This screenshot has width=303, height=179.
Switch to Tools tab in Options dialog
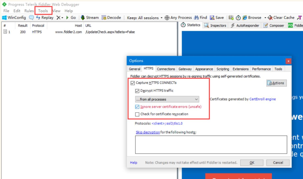click(x=278, y=69)
